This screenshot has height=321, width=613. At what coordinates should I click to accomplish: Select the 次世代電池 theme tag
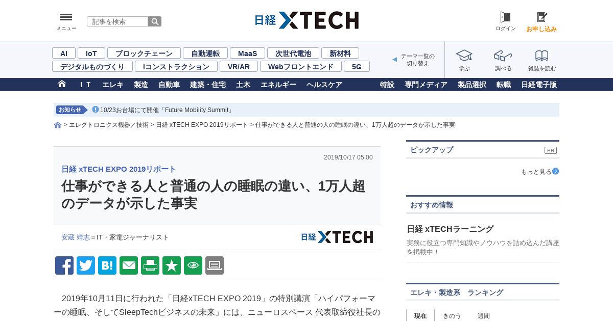(293, 53)
